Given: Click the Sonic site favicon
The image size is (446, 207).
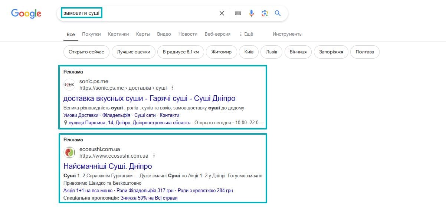Looking at the screenshot, I should (x=69, y=85).
